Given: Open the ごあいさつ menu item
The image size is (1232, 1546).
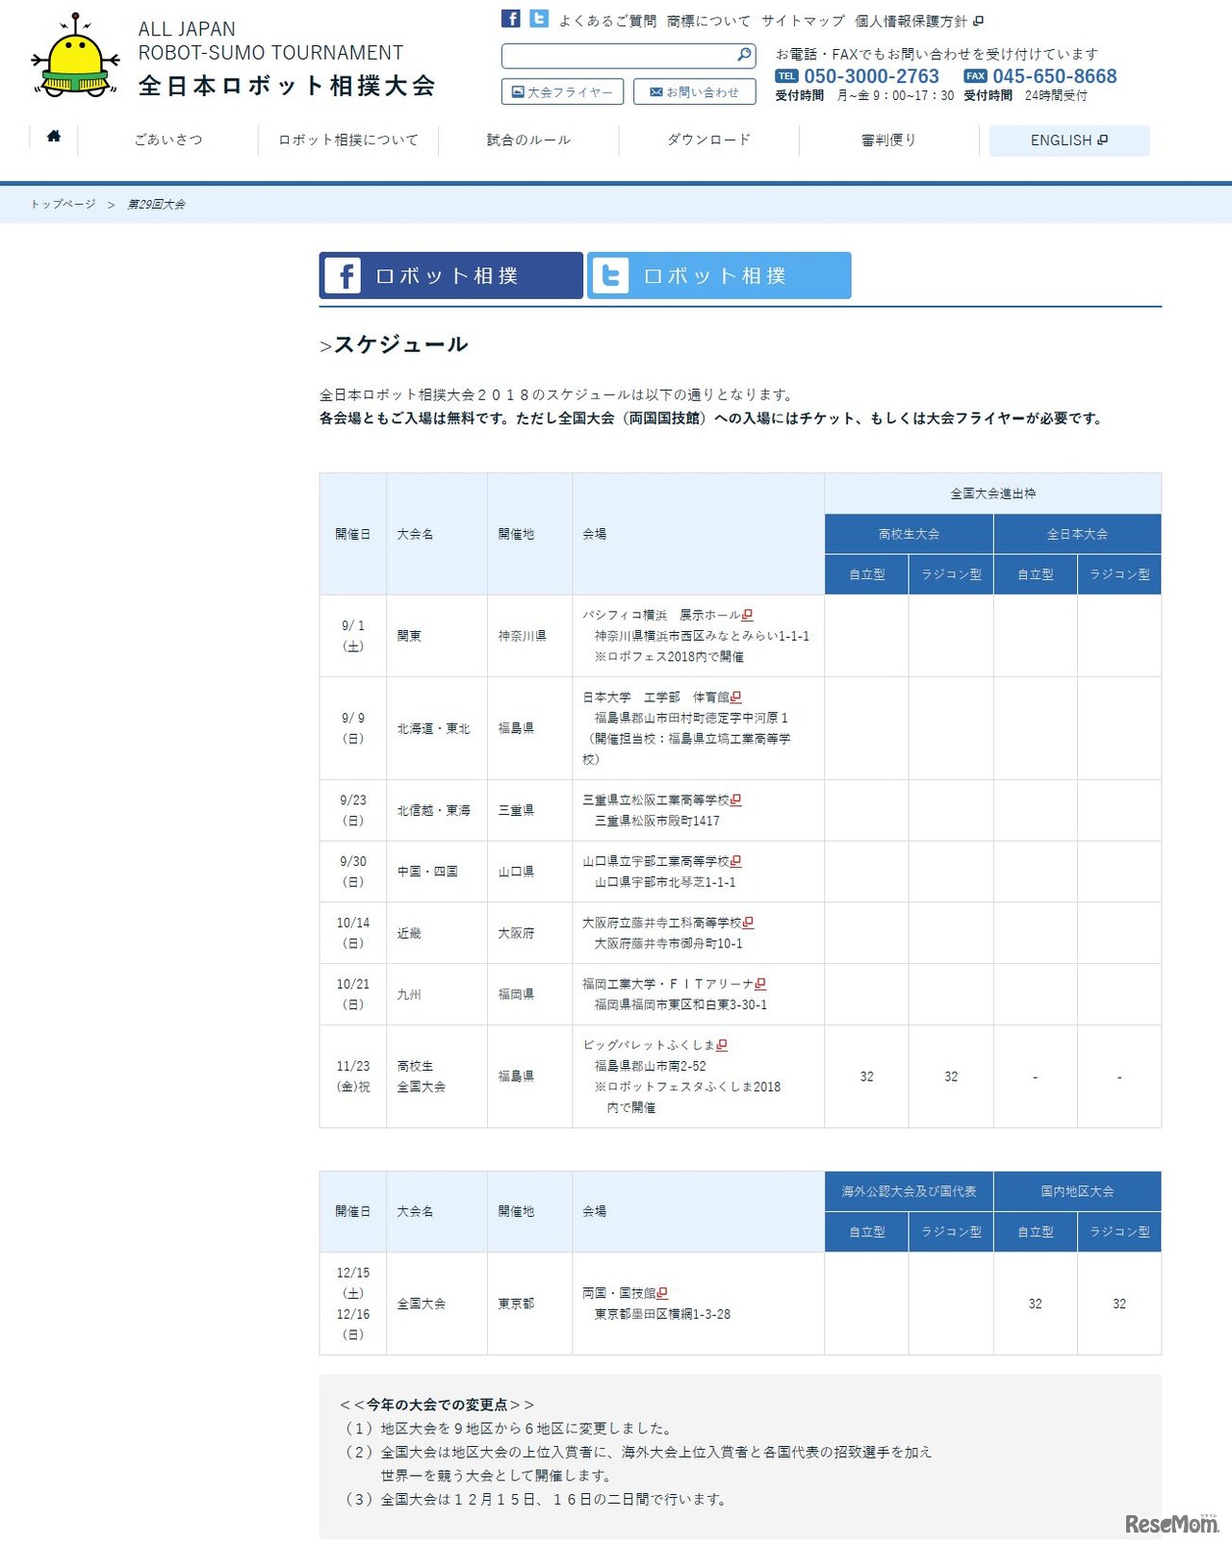Looking at the screenshot, I should click(168, 139).
